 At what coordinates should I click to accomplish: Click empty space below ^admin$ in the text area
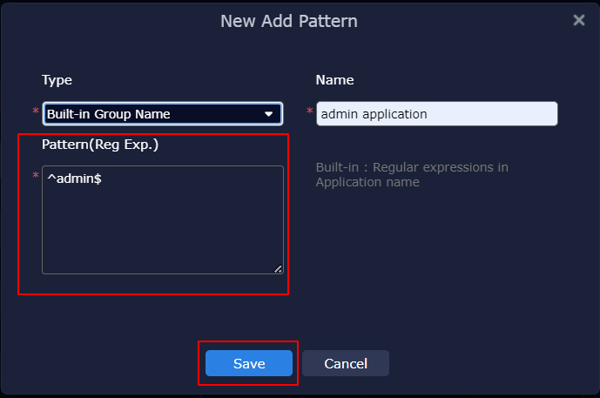[163, 235]
